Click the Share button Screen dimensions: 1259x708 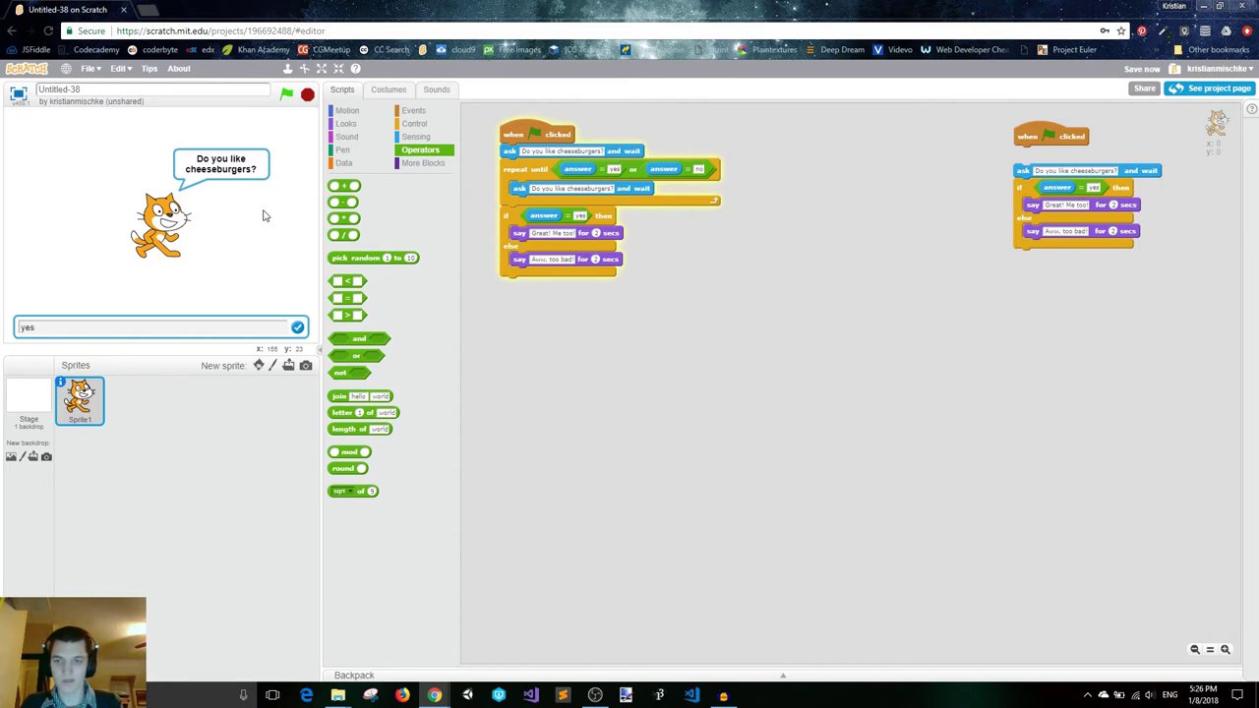pos(1144,88)
